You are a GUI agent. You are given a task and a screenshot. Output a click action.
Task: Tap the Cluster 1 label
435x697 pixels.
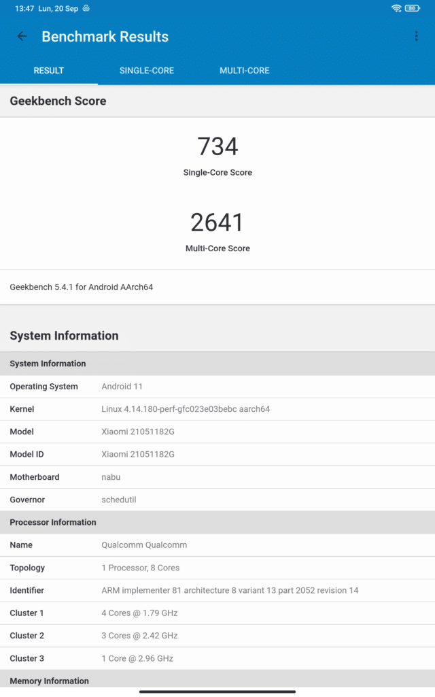click(27, 613)
